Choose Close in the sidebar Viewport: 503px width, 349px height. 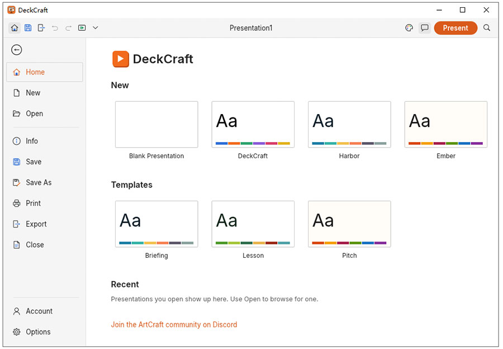[45, 244]
